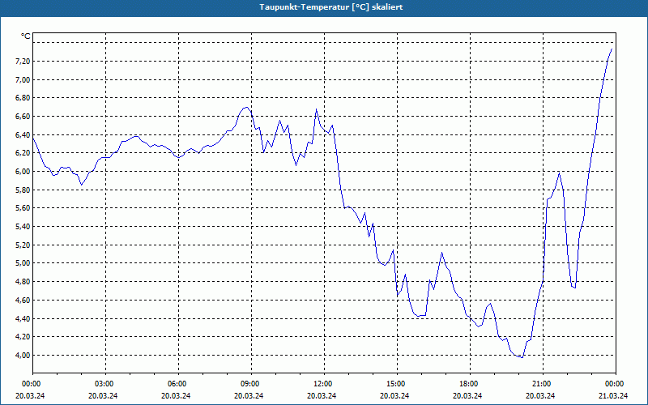Pick the 20.03.24 date beneath 15:00
The width and height of the screenshot is (648, 405).
coord(394,395)
